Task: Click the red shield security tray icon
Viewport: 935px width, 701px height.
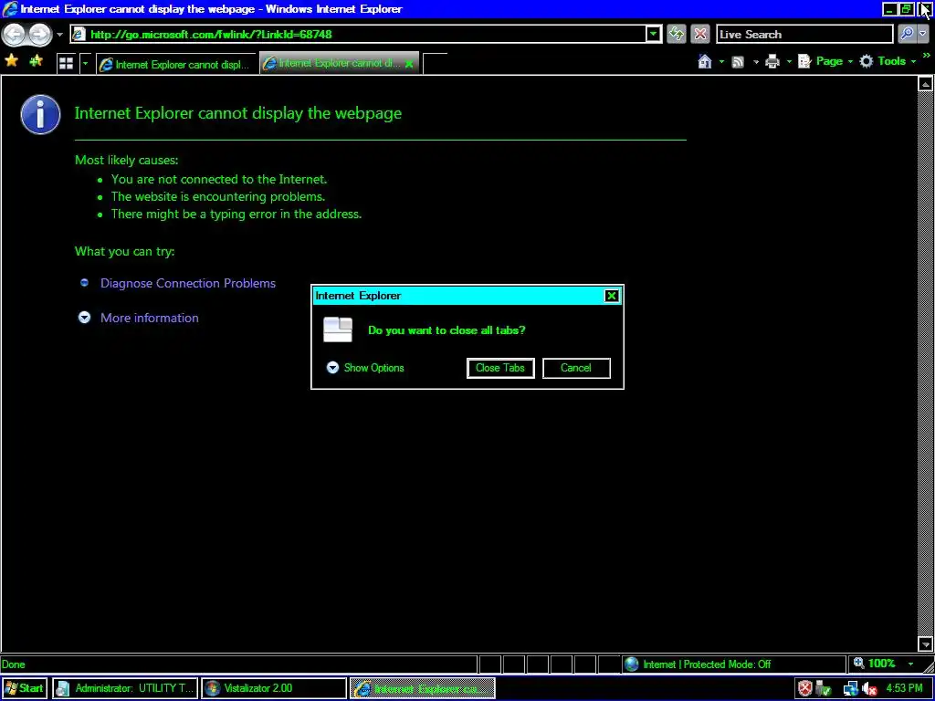Action: click(x=805, y=688)
